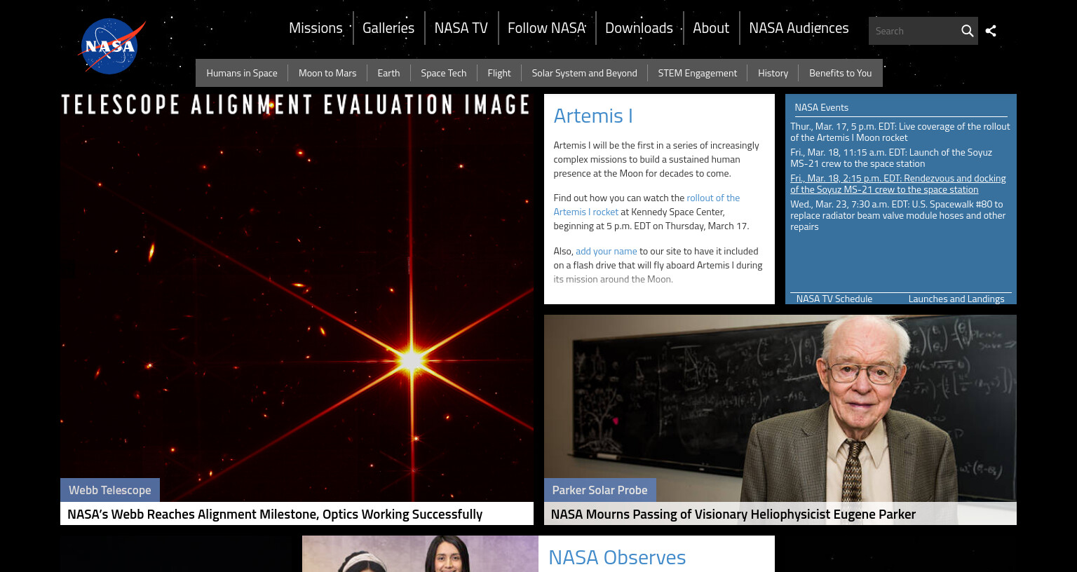The width and height of the screenshot is (1077, 572).
Task: Select the Moon to Mars topic
Action: 327,73
